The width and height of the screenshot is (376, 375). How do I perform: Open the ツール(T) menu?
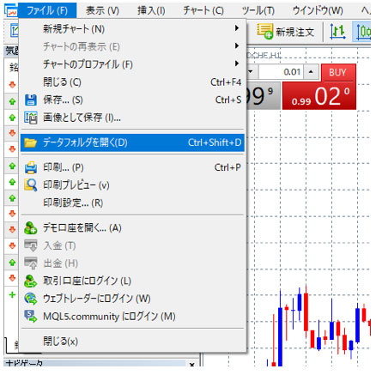258,11
